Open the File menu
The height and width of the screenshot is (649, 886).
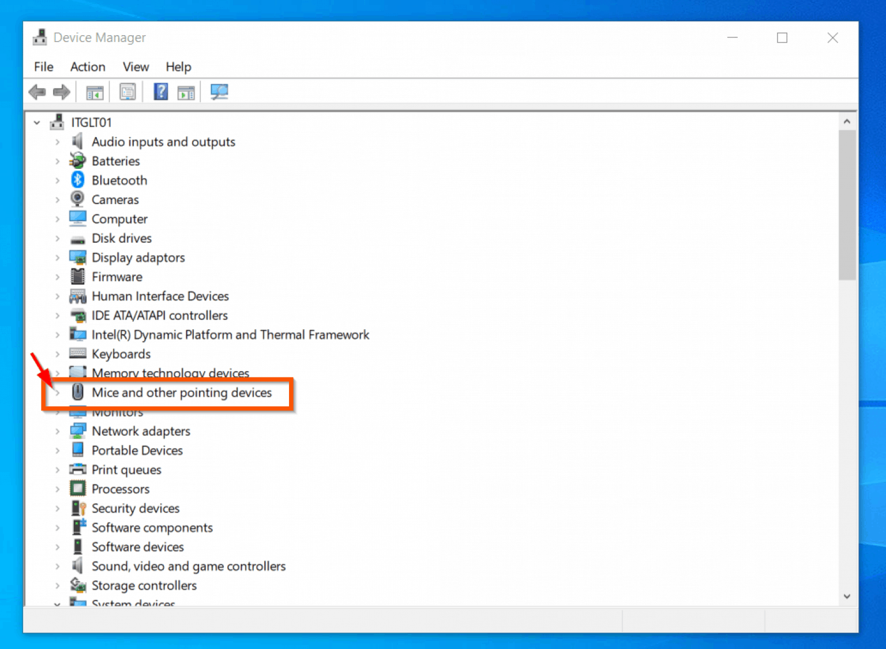pos(43,67)
